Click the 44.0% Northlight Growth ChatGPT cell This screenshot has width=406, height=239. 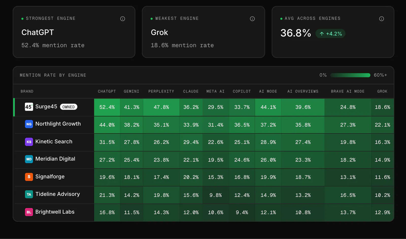click(x=107, y=125)
